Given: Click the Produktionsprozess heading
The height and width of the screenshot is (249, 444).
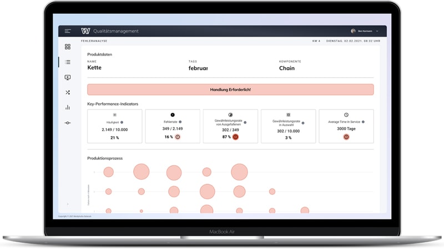Looking at the screenshot, I should [105, 158].
